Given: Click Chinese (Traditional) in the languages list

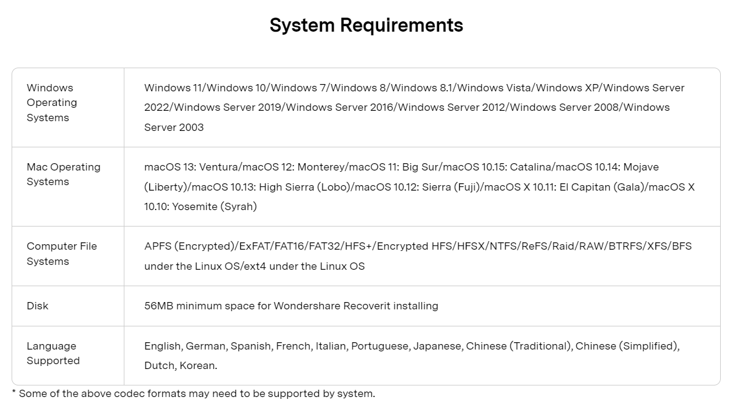Looking at the screenshot, I should (519, 346).
